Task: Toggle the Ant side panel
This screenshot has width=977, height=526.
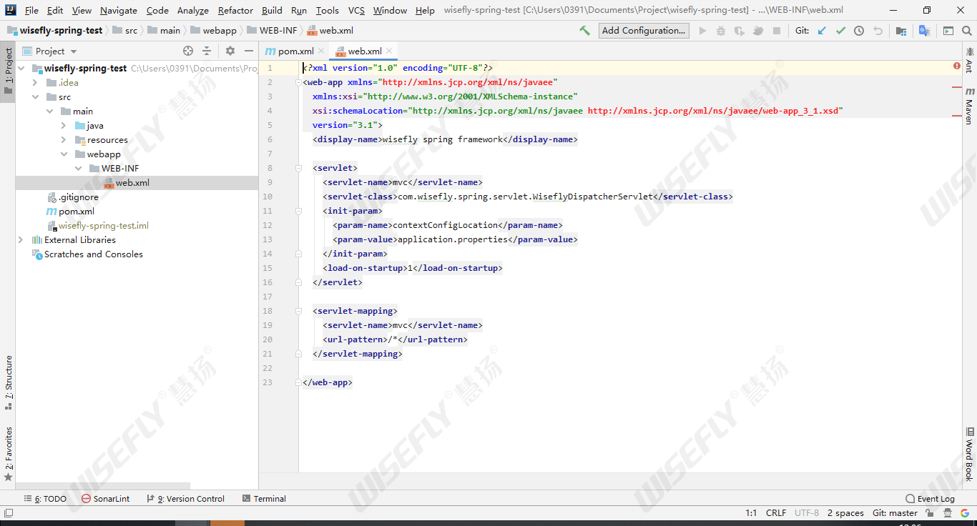Action: (969, 60)
